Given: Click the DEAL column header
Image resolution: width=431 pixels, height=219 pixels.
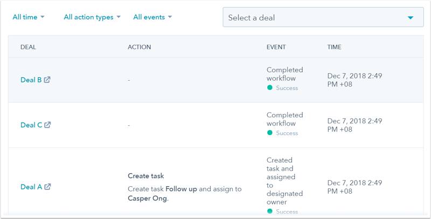Looking at the screenshot, I should click(x=29, y=47).
